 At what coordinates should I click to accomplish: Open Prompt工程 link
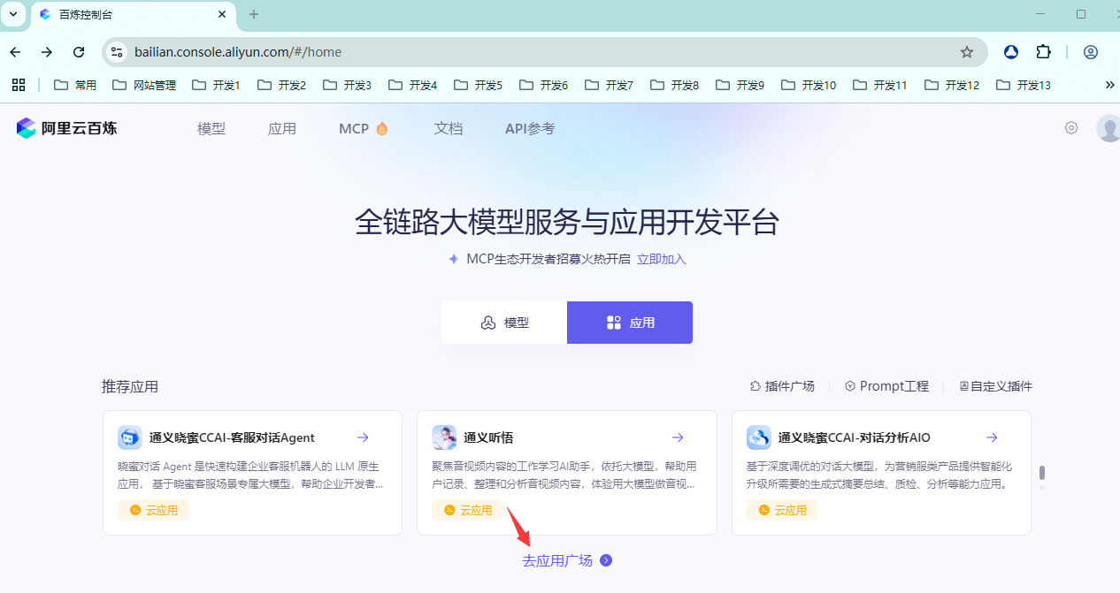click(886, 386)
